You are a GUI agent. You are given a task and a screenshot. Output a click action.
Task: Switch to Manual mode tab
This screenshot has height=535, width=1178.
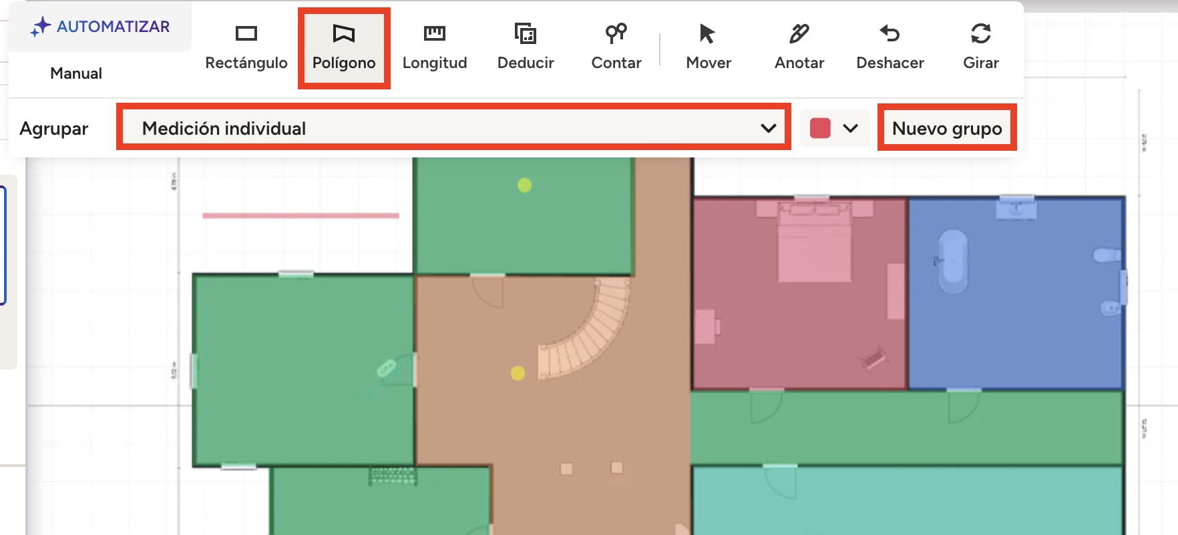pyautogui.click(x=76, y=73)
